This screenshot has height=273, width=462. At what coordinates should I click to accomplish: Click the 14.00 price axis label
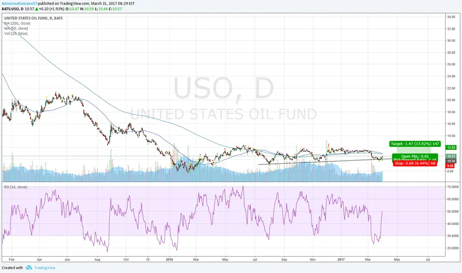point(451,136)
